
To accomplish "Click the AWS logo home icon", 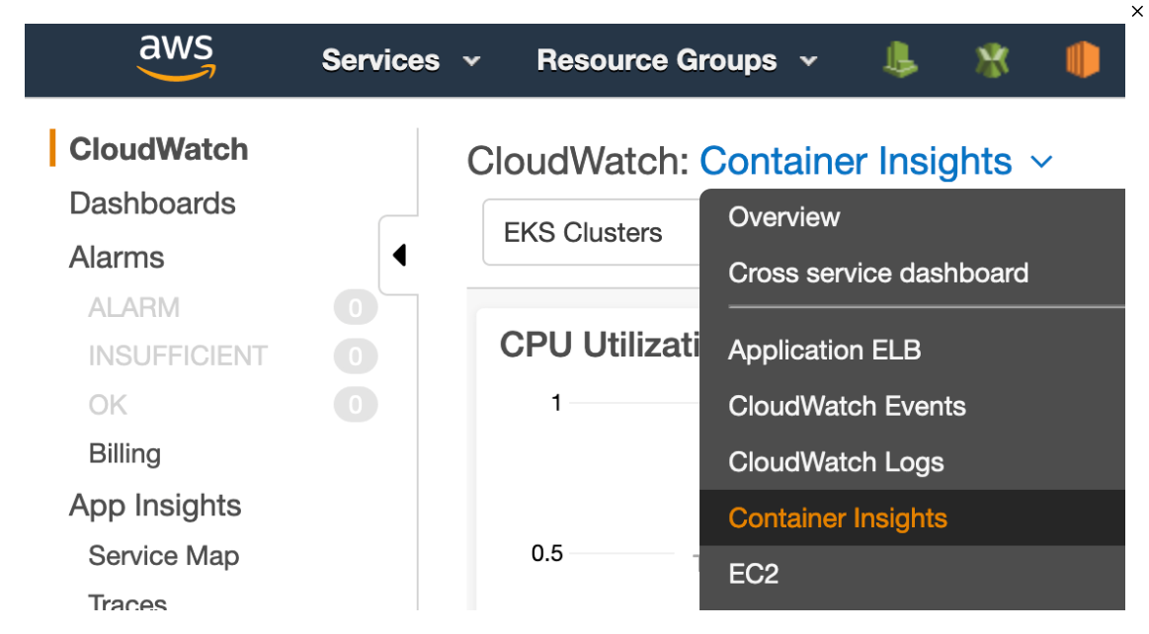I will [176, 58].
